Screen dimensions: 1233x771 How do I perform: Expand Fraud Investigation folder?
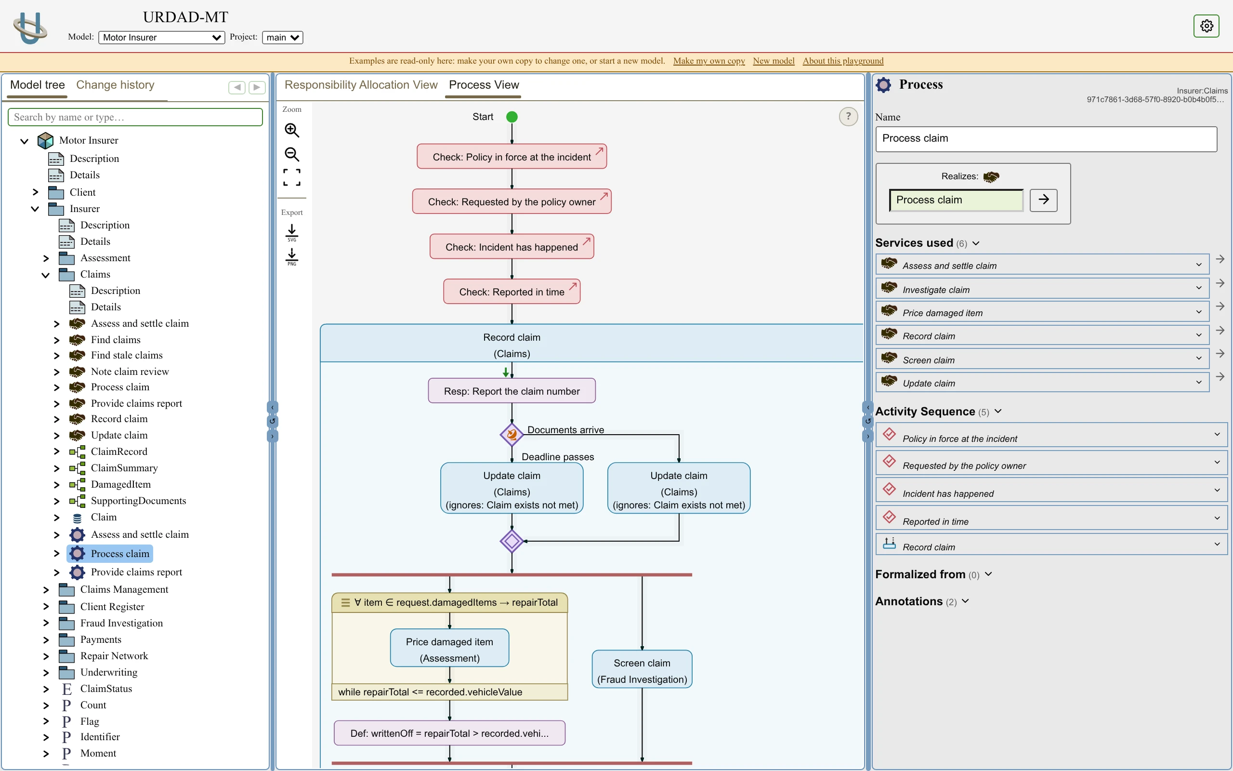coord(45,623)
